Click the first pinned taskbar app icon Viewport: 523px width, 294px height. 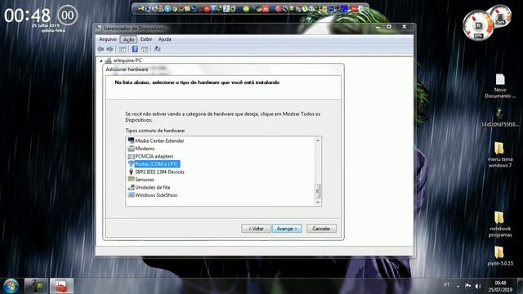tap(36, 286)
